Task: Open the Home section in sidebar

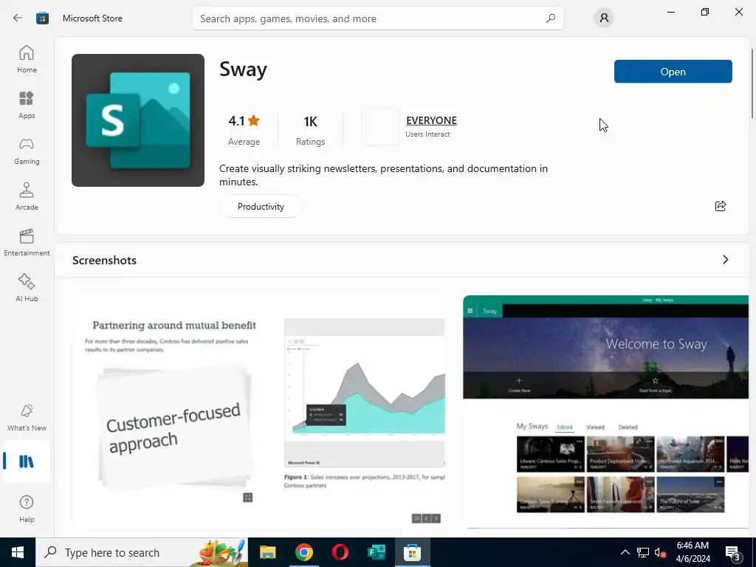Action: pyautogui.click(x=27, y=59)
